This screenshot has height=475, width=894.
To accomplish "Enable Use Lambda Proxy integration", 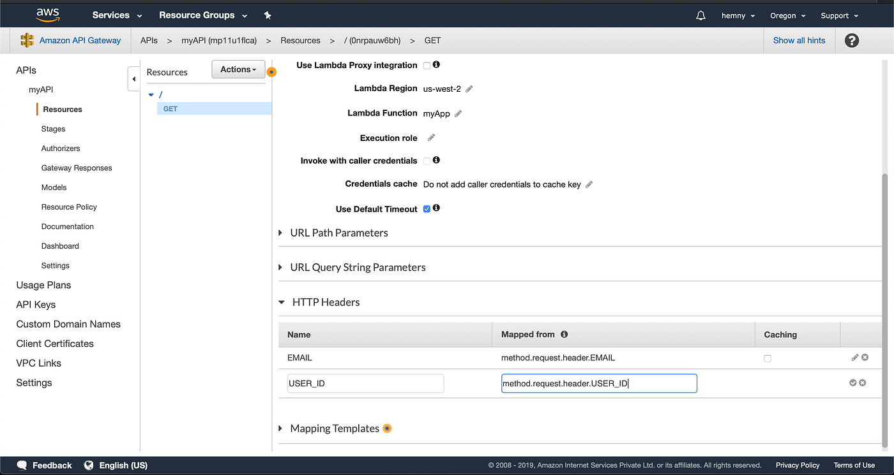I will click(426, 64).
